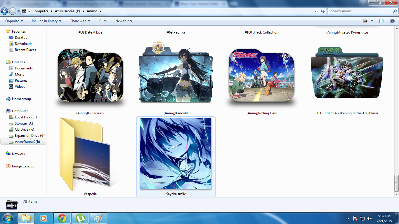Open CD Drive (F:)

[x=25, y=129]
